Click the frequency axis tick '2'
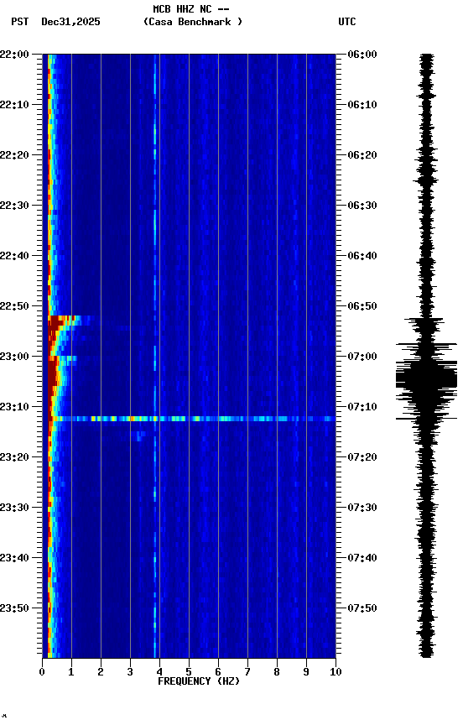463x725 pixels. pos(101,672)
